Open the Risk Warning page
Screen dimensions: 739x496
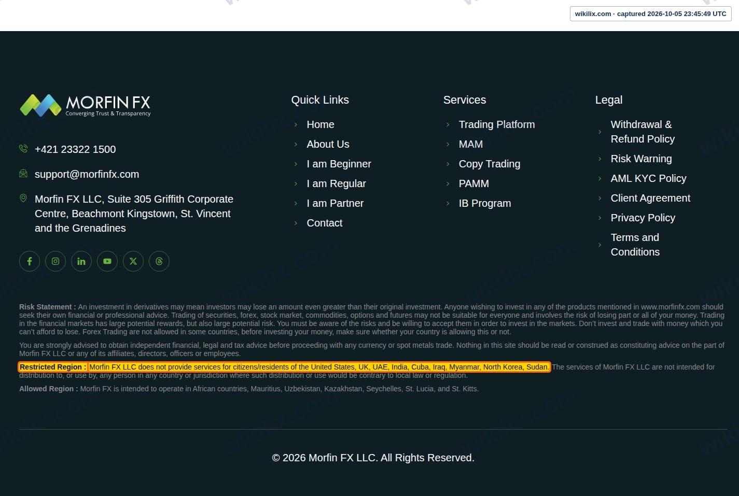pos(641,159)
